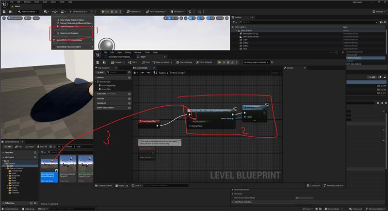Open the VP Roles dropdown
388x211 pixels.
(x=177, y=12)
